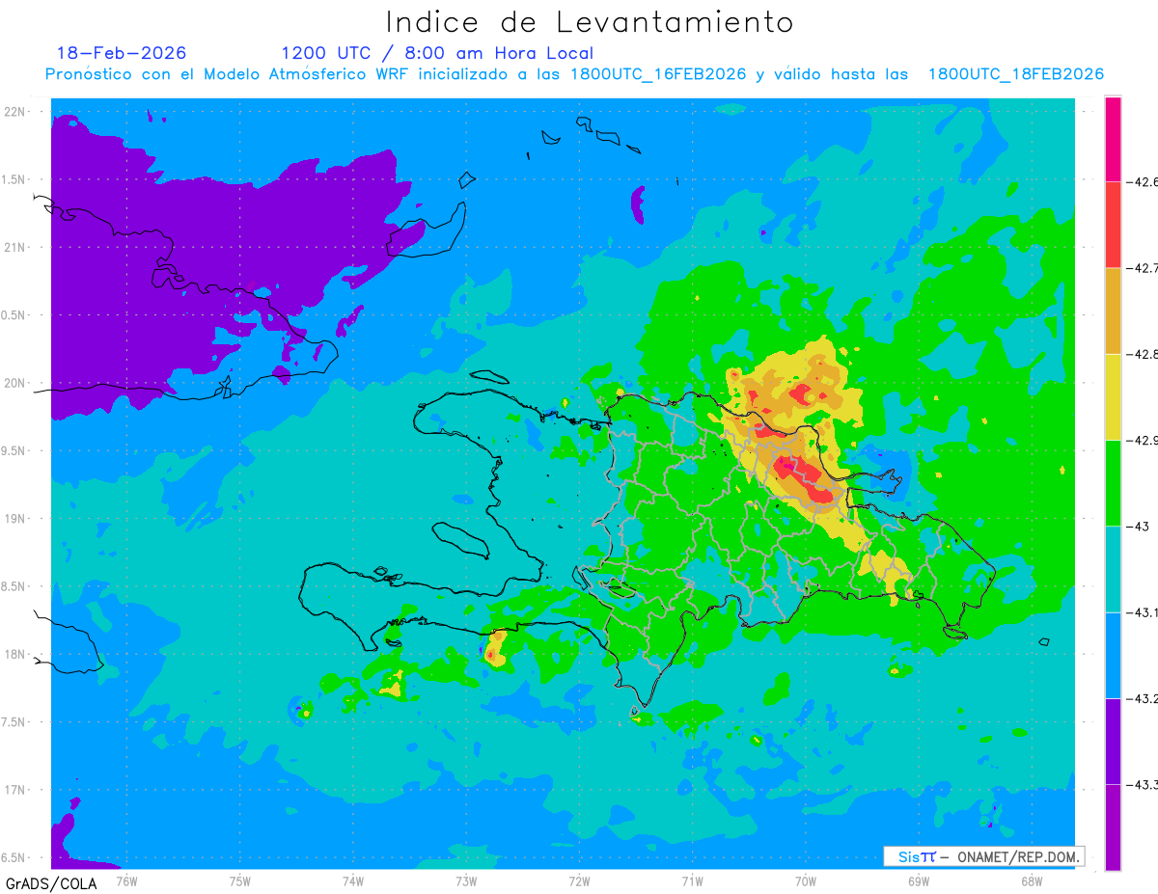This screenshot has width=1158, height=894.
Task: Select the orange legend swatch between -42.7 and -42.8
Action: [x=1113, y=311]
